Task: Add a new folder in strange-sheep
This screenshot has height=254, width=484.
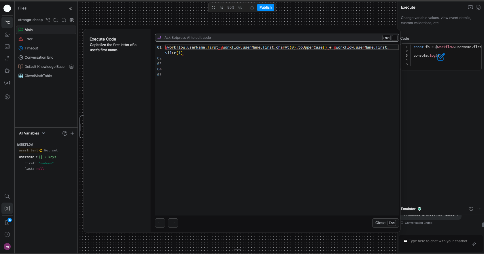Action: 56,20
